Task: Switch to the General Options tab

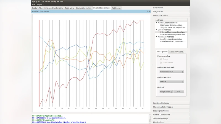Action: click(176, 52)
